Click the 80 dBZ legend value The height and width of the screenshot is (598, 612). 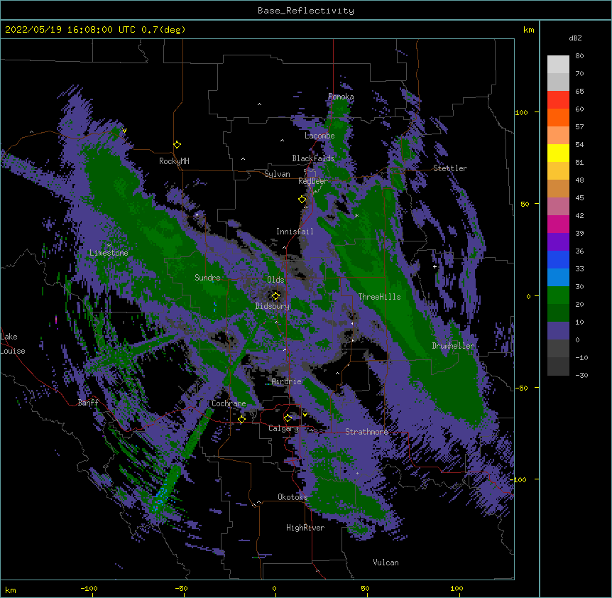(x=579, y=56)
